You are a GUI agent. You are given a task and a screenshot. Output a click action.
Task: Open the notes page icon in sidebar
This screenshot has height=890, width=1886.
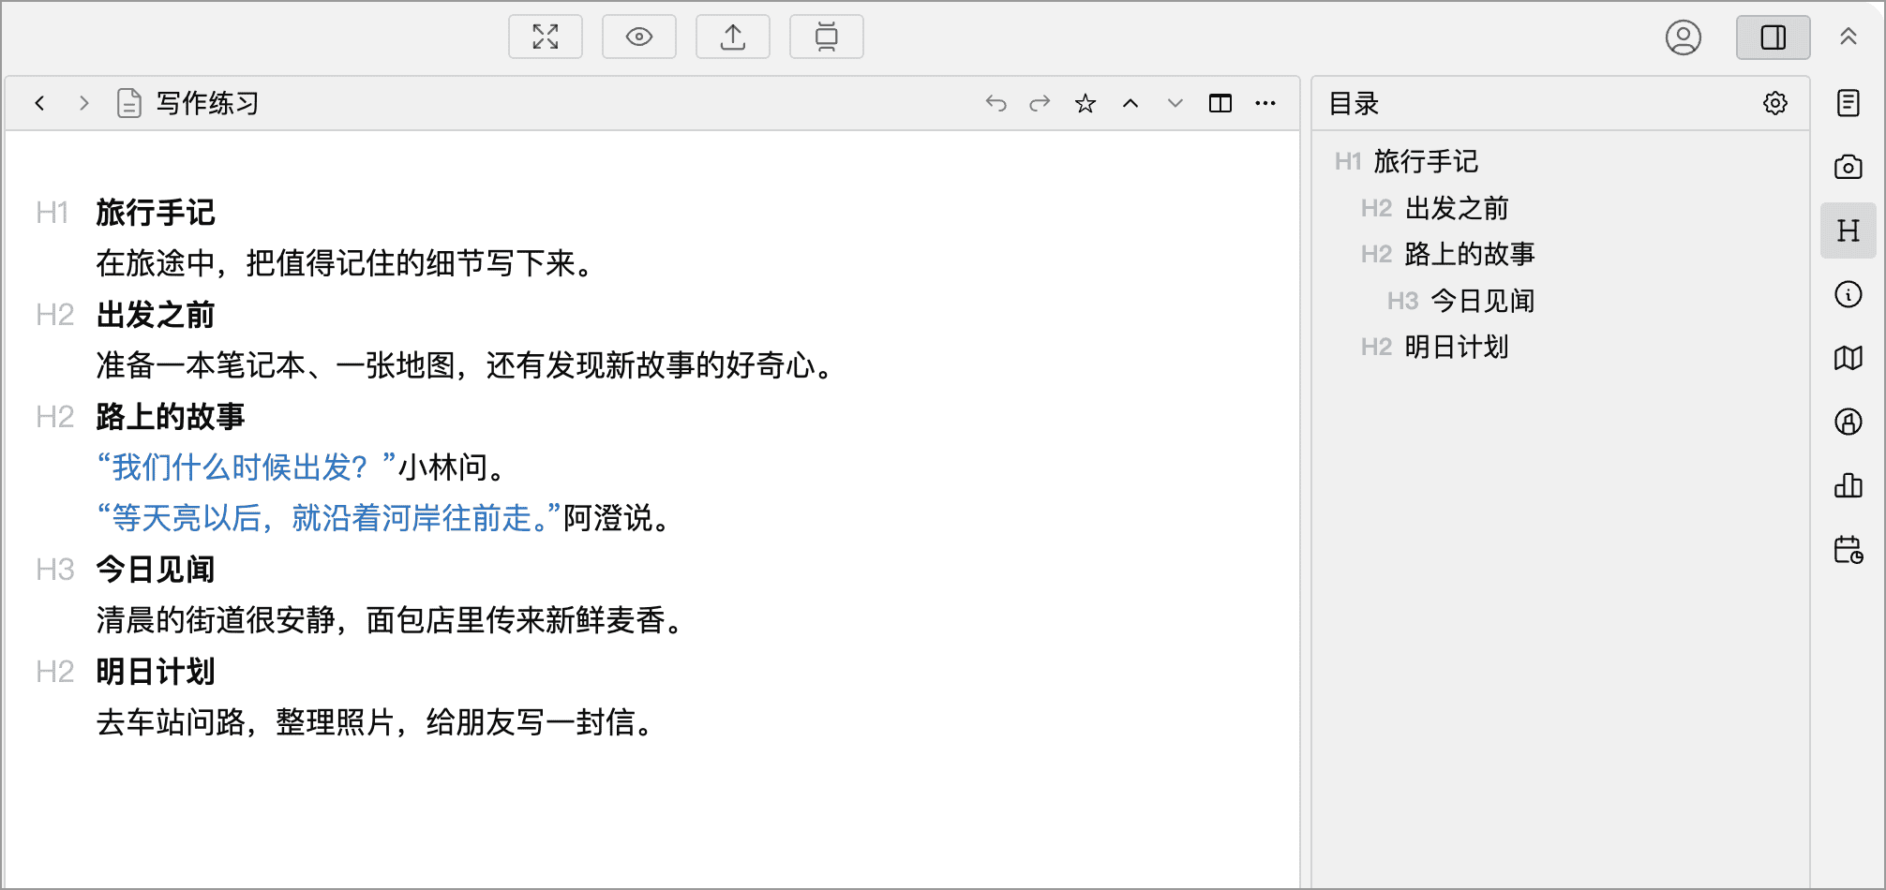coord(1849,103)
